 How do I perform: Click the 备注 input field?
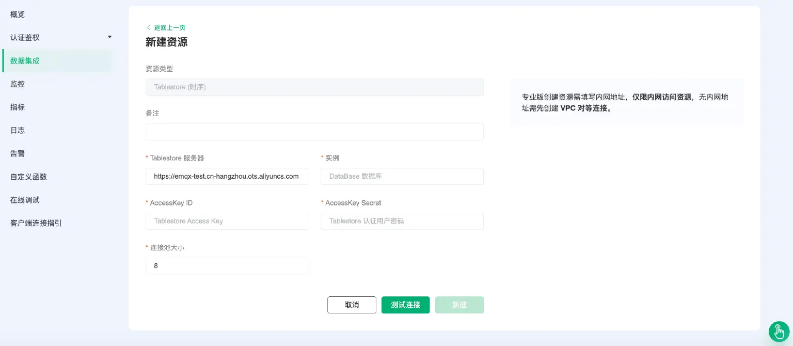point(314,132)
